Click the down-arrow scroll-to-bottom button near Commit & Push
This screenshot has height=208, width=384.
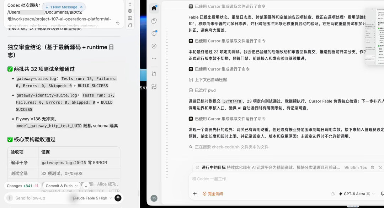click(x=86, y=186)
